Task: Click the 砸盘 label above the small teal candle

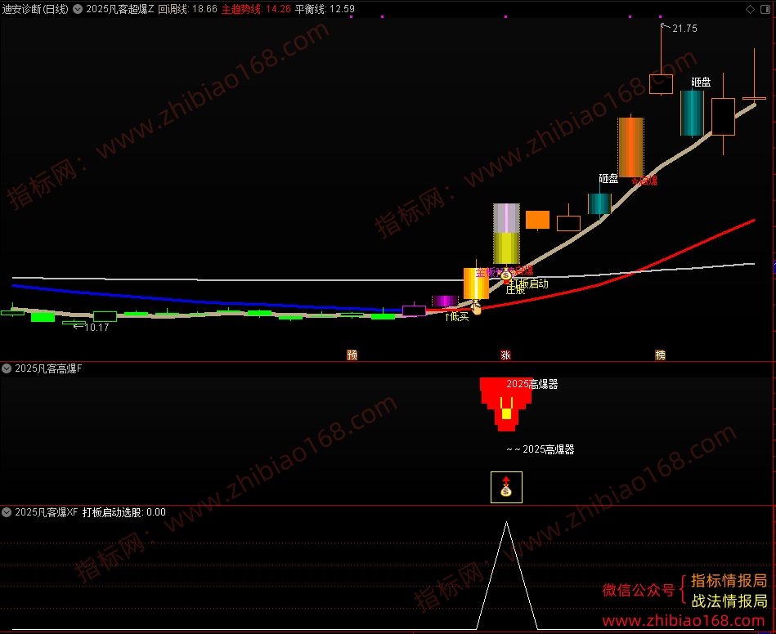Action: [608, 179]
